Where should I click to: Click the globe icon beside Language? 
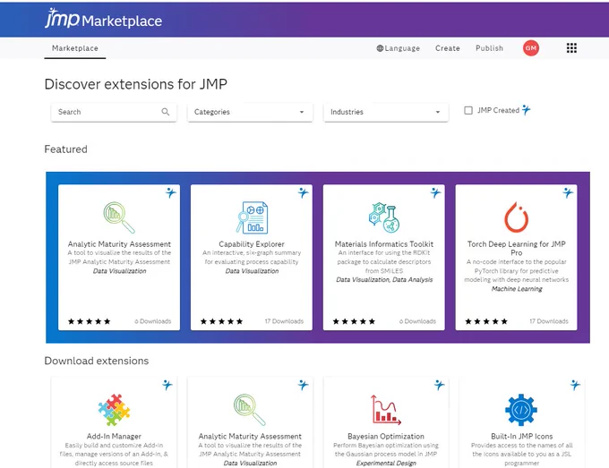[x=380, y=48]
